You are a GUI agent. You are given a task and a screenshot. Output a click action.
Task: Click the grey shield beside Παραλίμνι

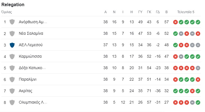point(12,80)
